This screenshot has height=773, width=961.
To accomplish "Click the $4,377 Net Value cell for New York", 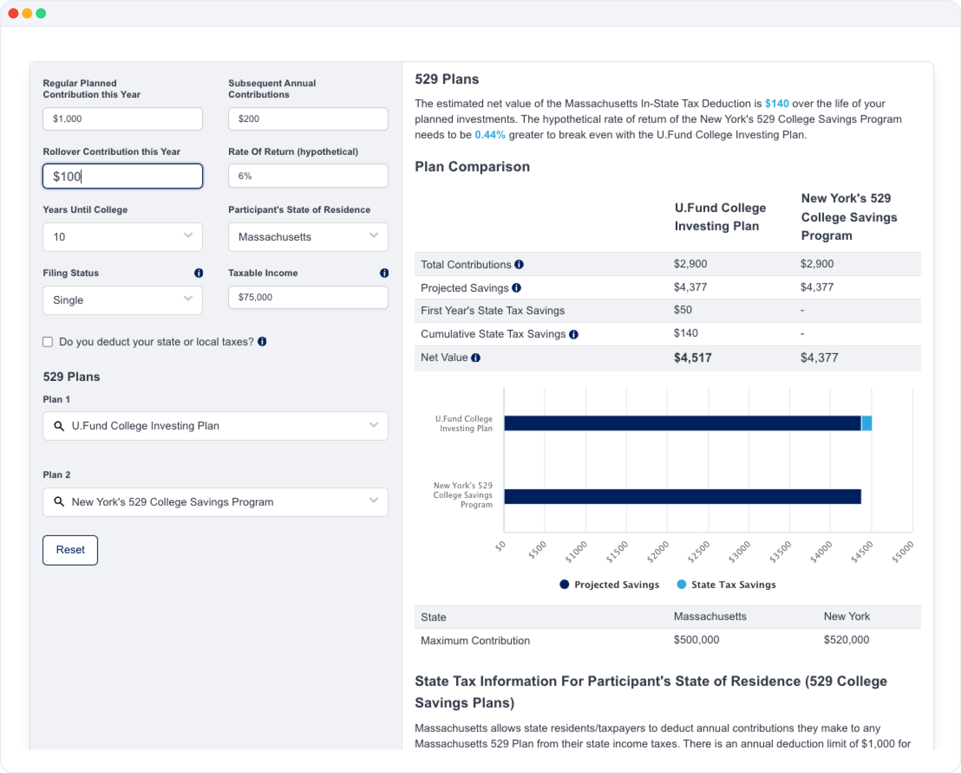I will 819,357.
